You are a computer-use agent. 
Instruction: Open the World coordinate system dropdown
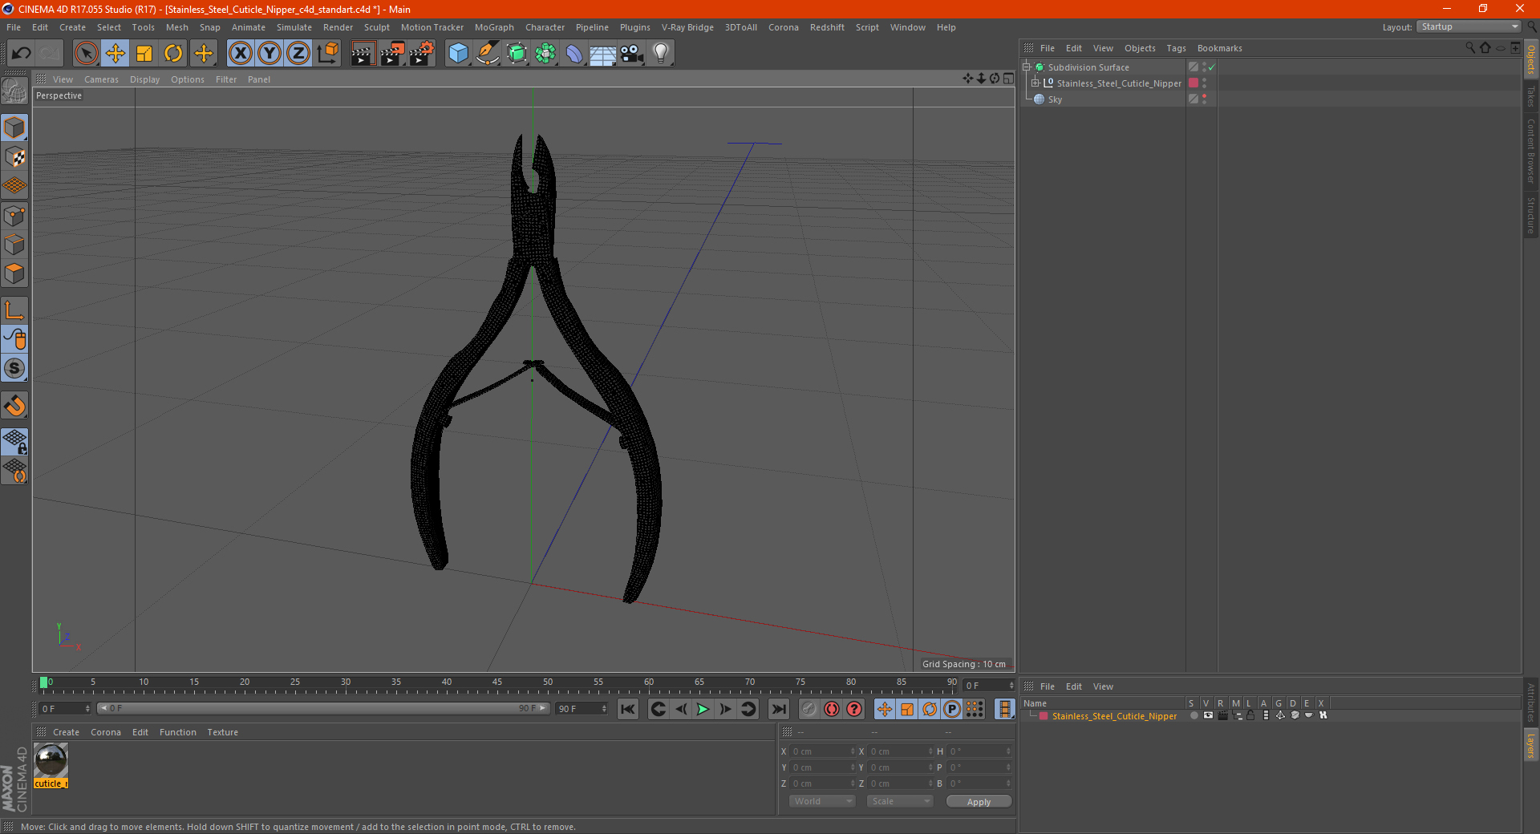pyautogui.click(x=822, y=801)
